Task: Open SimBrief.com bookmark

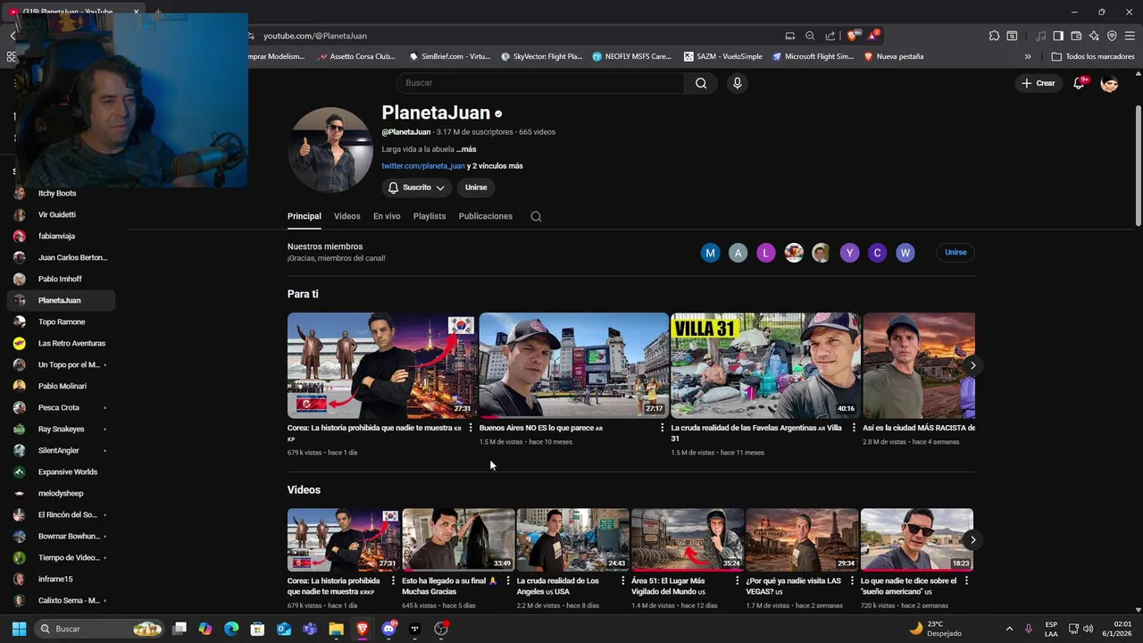Action: (449, 56)
